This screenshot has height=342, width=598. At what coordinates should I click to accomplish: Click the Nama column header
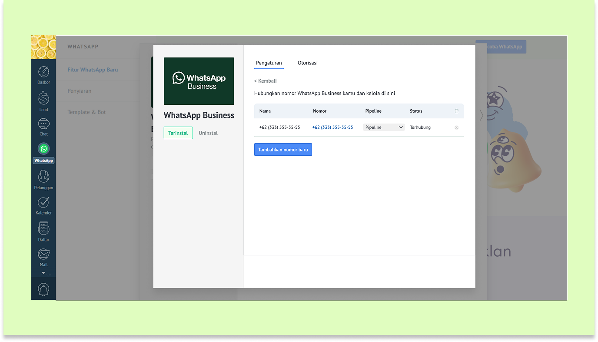tap(265, 111)
